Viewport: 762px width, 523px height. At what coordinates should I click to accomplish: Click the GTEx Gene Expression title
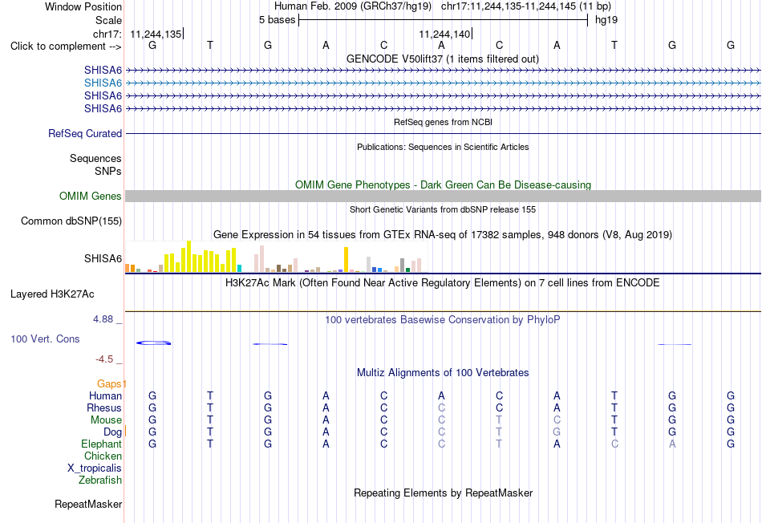[443, 235]
